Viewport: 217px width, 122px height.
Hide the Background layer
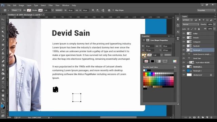point(184,75)
